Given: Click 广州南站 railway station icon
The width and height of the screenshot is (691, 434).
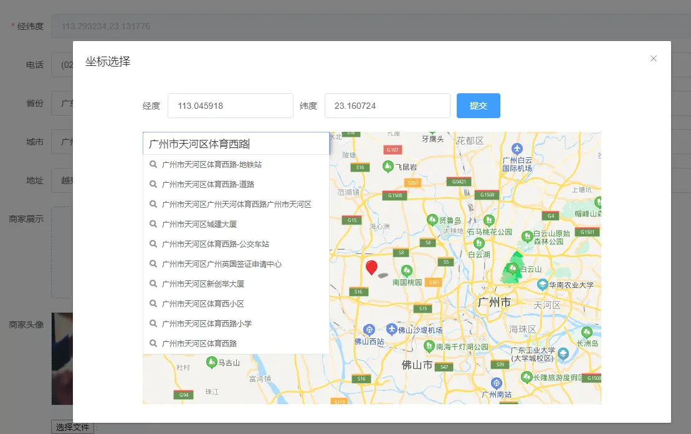Looking at the screenshot, I should pyautogui.click(x=496, y=383).
